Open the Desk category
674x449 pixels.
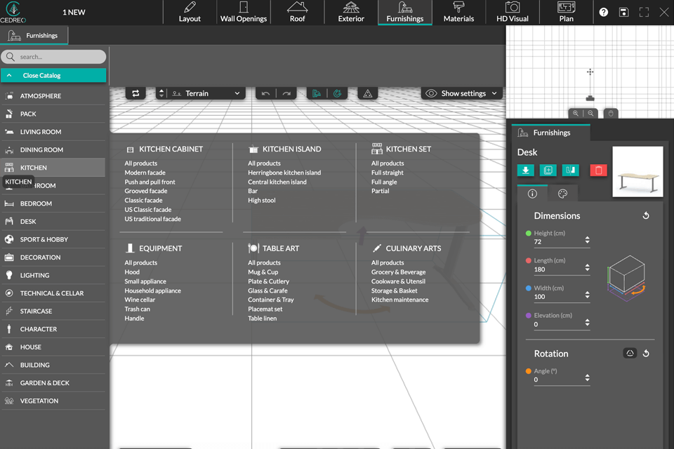pos(53,221)
